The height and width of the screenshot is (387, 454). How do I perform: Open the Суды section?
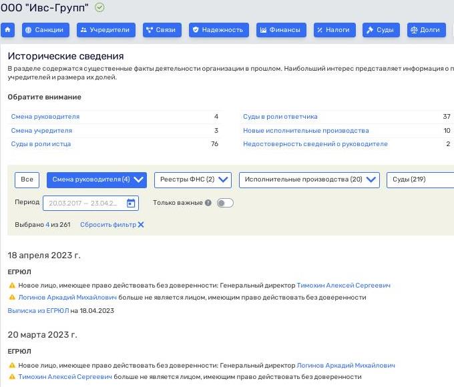380,30
